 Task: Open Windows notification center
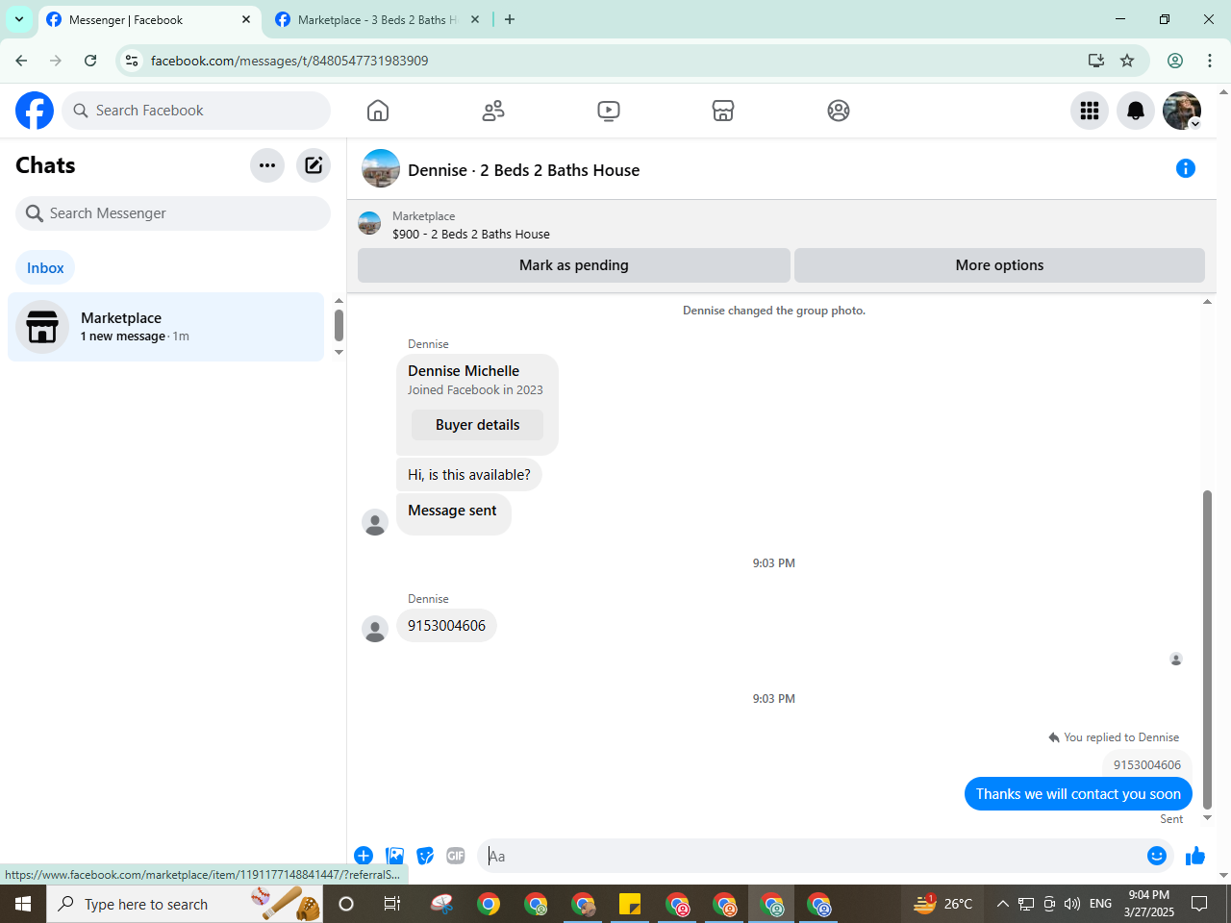pyautogui.click(x=1199, y=904)
